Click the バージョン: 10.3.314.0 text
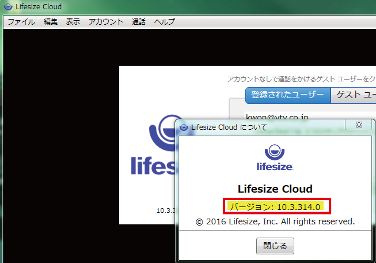Image resolution: width=376 pixels, height=263 pixels. pyautogui.click(x=275, y=206)
